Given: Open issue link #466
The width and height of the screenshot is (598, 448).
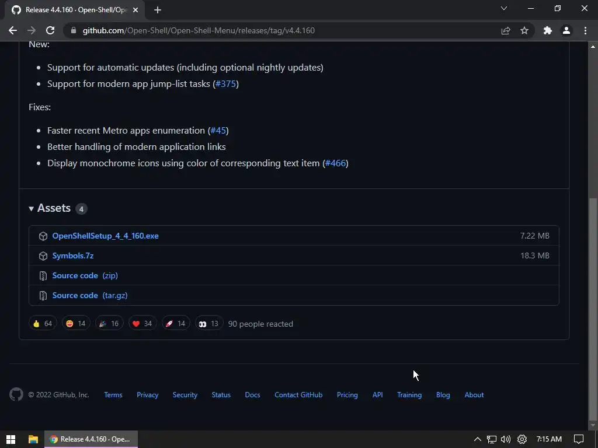Looking at the screenshot, I should pyautogui.click(x=336, y=163).
